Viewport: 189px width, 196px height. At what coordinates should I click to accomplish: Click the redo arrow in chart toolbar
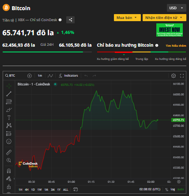click(x=94, y=76)
